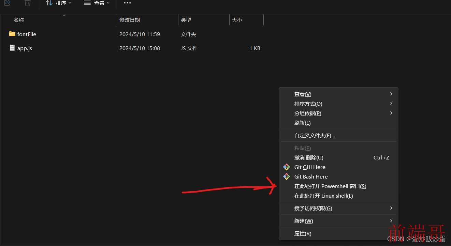This screenshot has width=451, height=246.
Task: Click the sort-direction caret above 名称
Action: [64, 15]
